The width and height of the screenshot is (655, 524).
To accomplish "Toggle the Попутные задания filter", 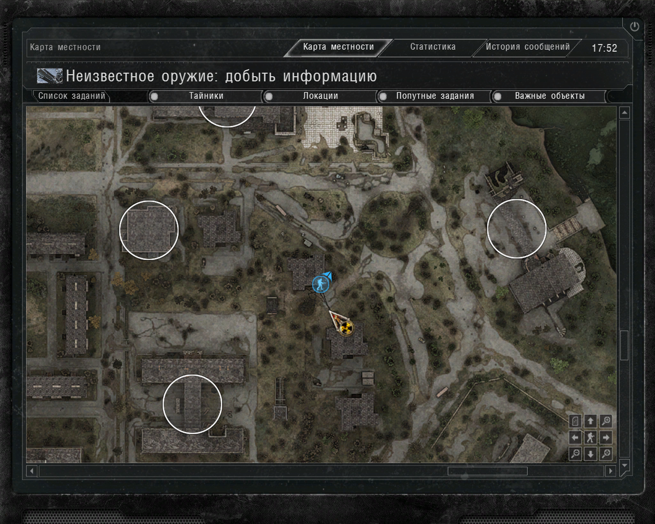I will click(x=435, y=96).
